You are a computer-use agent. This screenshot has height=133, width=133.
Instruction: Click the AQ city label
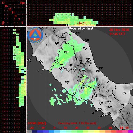(x=84, y=70)
